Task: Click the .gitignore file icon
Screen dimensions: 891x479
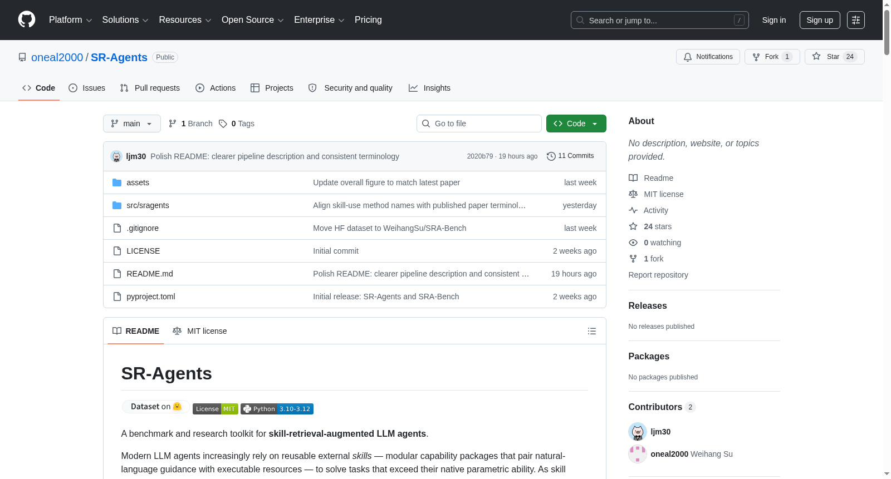Action: click(x=117, y=228)
